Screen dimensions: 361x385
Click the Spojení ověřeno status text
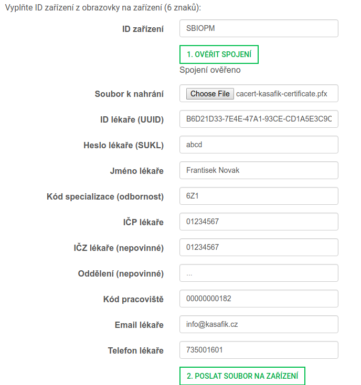tap(210, 70)
